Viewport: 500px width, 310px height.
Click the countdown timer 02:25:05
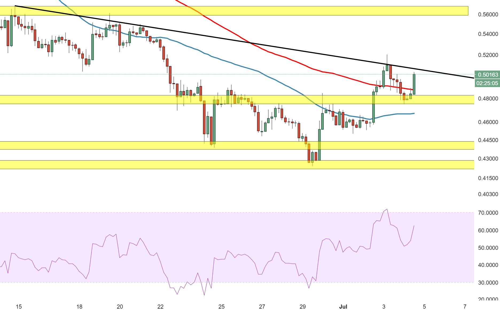click(487, 83)
